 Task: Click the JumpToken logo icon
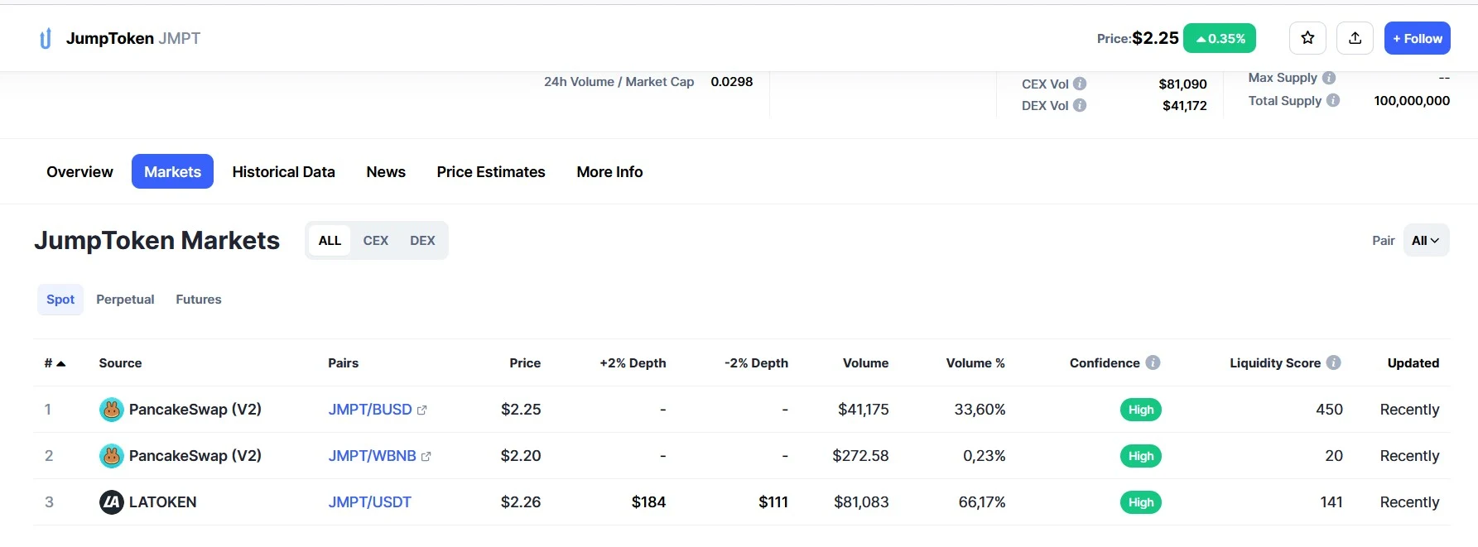click(x=46, y=39)
